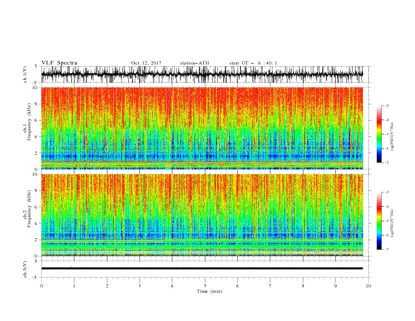Viewport: 415px width, 321px height.
Task: Click the ch.1 color scale bar
Action: [x=379, y=134]
